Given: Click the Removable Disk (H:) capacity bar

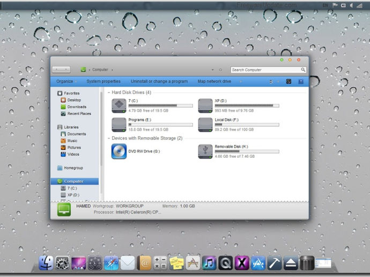Looking at the screenshot, I should (x=247, y=151).
